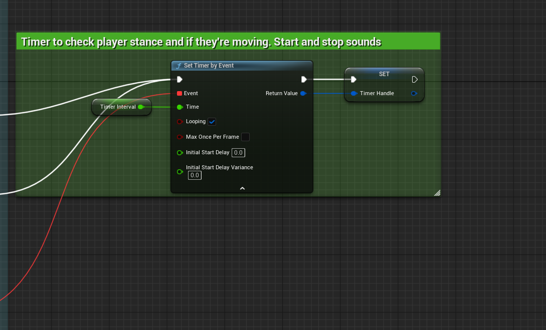Check the Max Once Per Frame checkbox
This screenshot has height=330, width=546.
(245, 137)
